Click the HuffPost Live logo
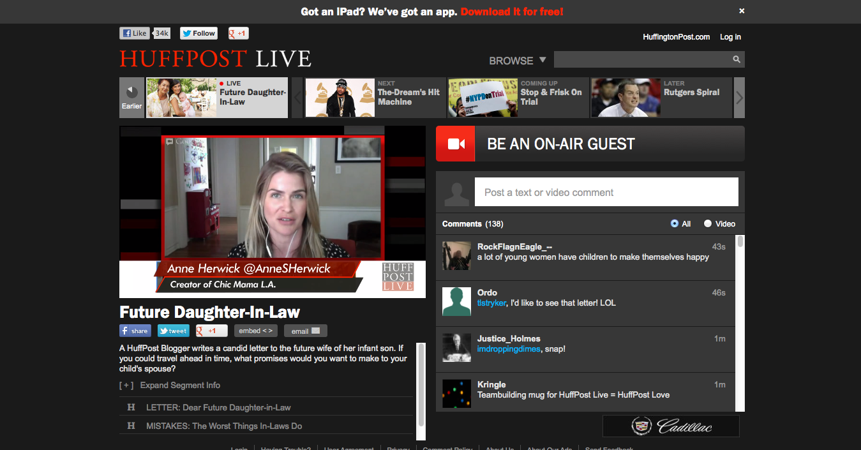The width and height of the screenshot is (861, 450). tap(216, 59)
